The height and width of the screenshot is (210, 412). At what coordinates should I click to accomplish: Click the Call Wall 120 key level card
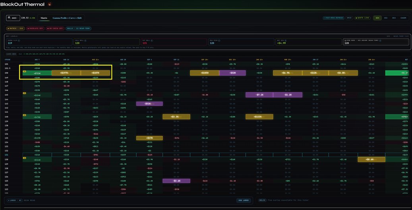click(x=106, y=42)
